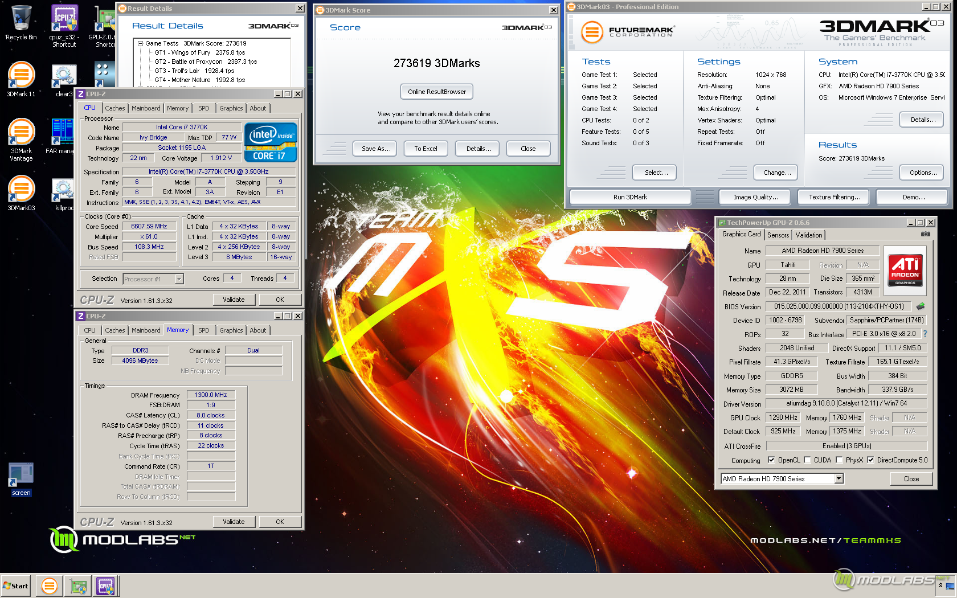Launch the killproc desktop shortcut
The height and width of the screenshot is (598, 957).
point(64,194)
